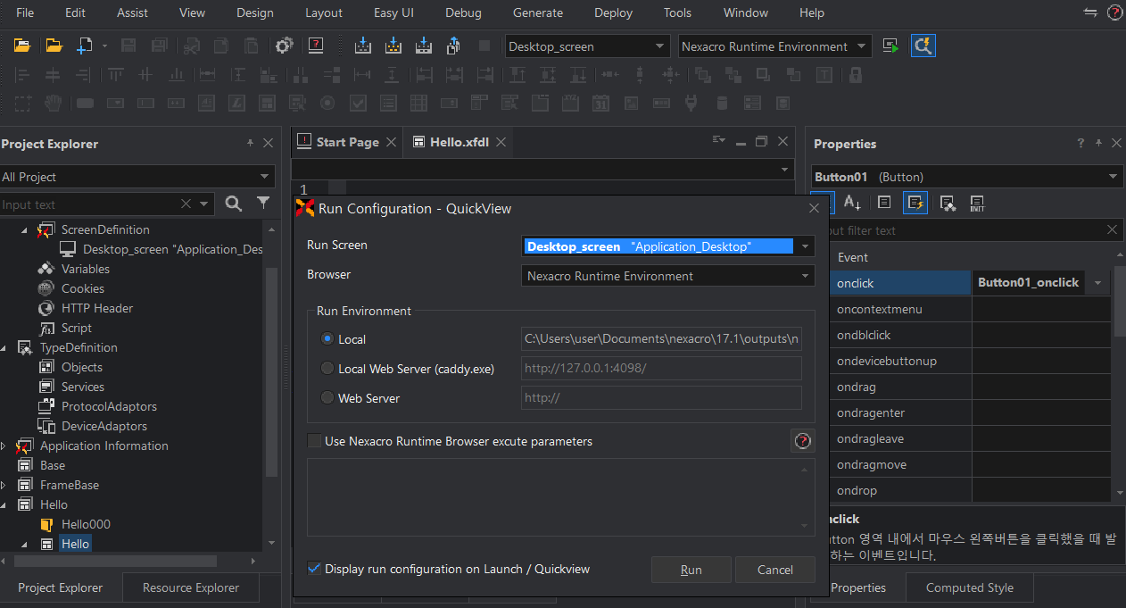Open the Deploy menu
The width and height of the screenshot is (1126, 608).
pos(613,12)
